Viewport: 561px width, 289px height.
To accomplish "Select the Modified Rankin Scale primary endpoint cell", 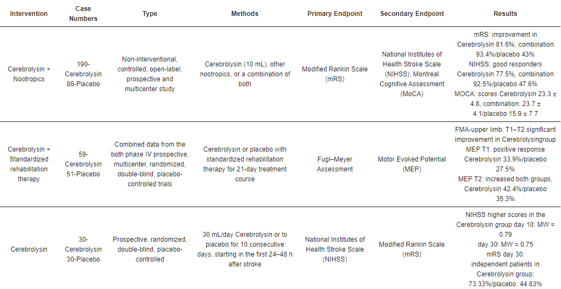I will coord(335,74).
